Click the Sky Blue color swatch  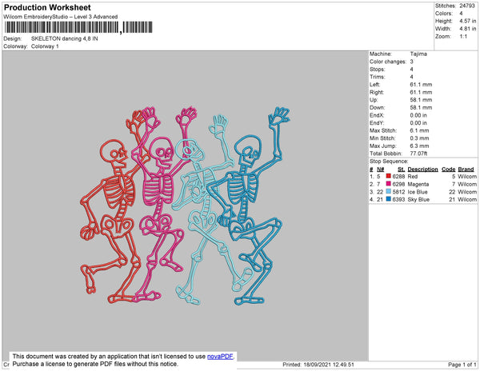coord(388,199)
